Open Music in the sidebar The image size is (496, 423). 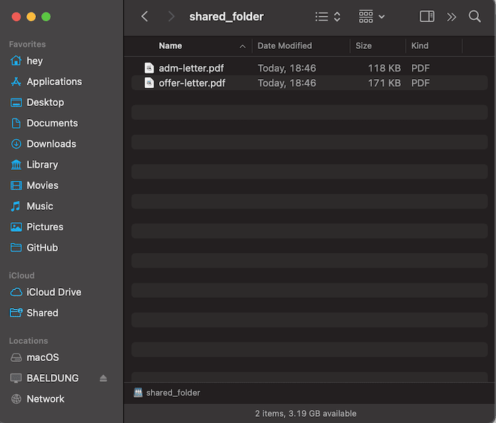40,206
